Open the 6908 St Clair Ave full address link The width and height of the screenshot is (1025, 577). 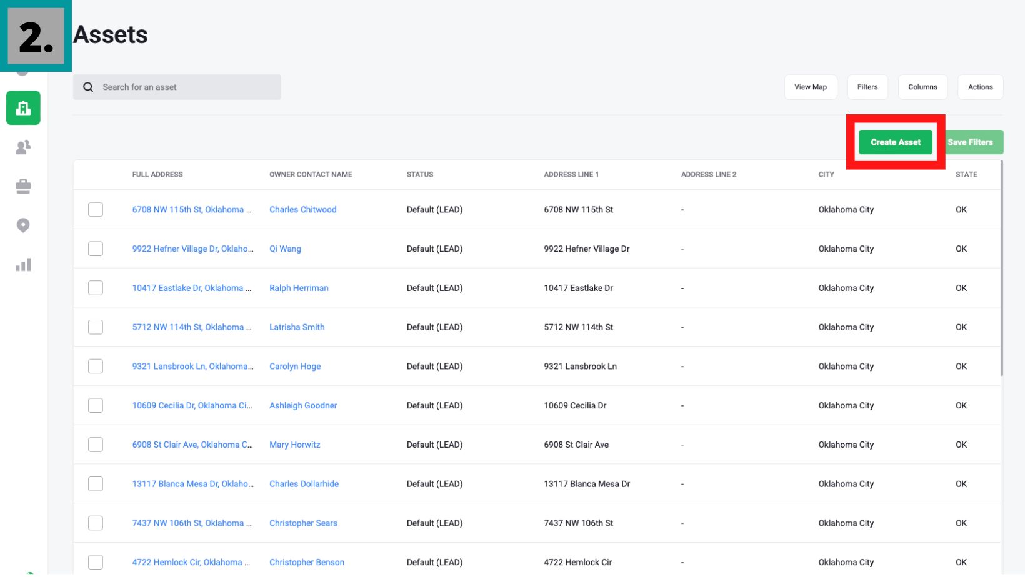(192, 445)
